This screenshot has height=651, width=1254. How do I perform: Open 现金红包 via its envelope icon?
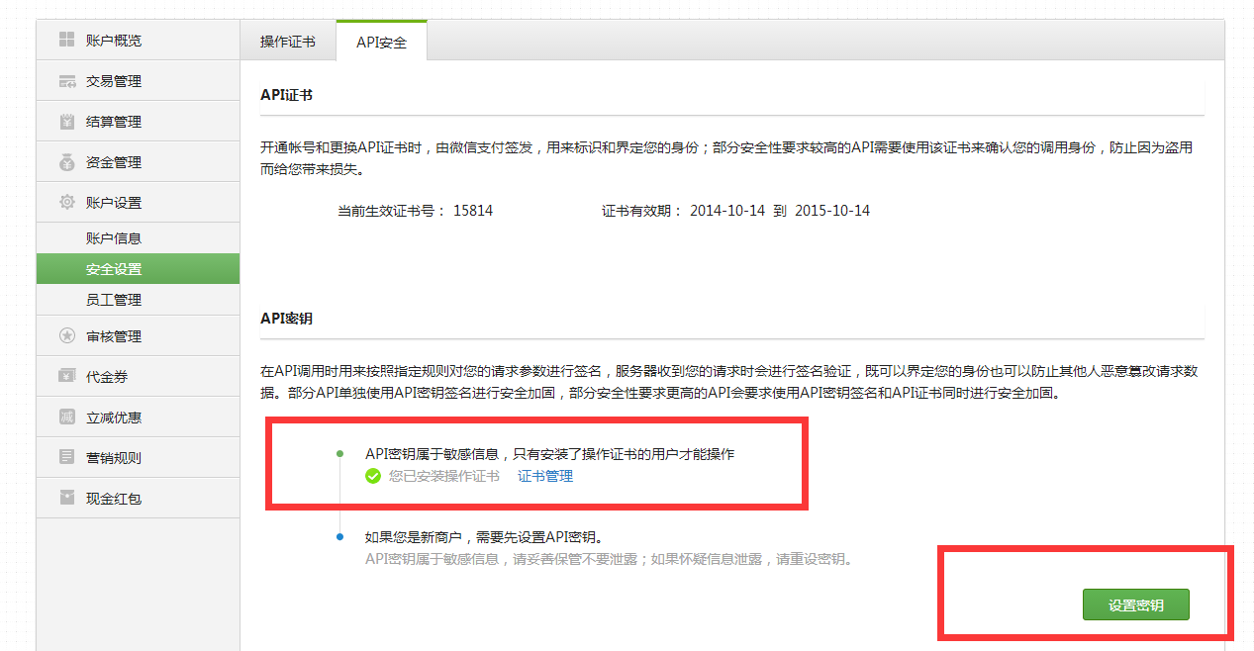point(66,499)
